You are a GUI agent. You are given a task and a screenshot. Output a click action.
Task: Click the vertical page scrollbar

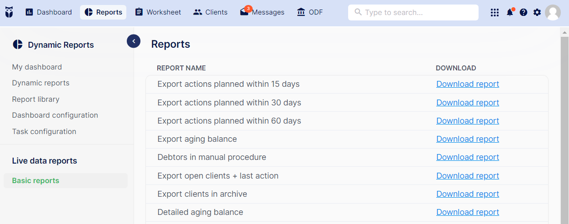click(x=564, y=127)
